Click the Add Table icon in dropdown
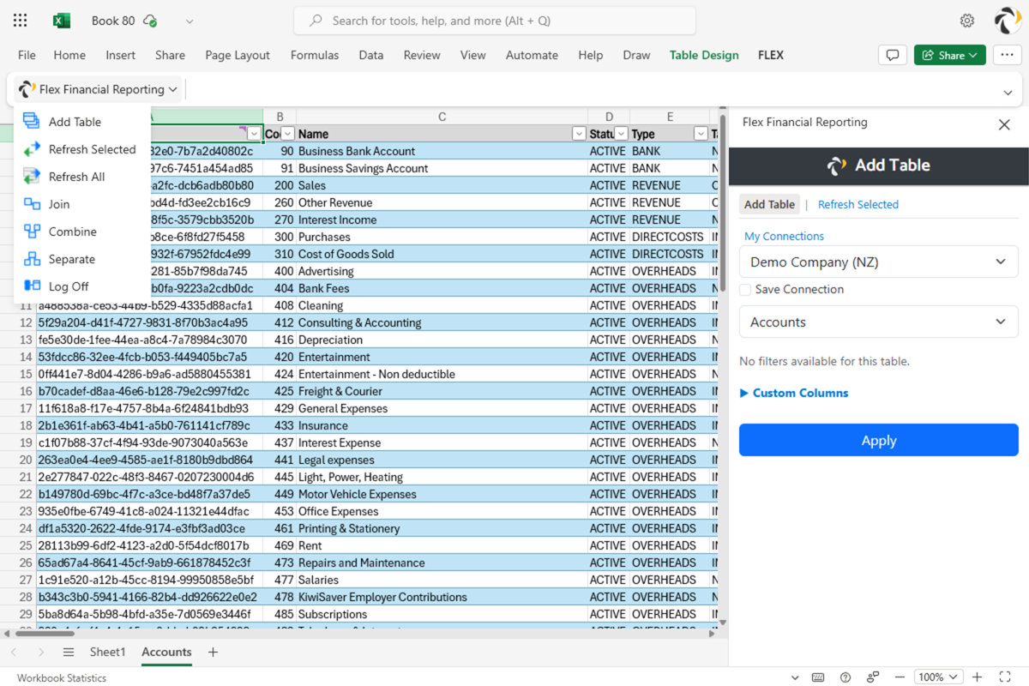Image resolution: width=1029 pixels, height=686 pixels. [31, 122]
